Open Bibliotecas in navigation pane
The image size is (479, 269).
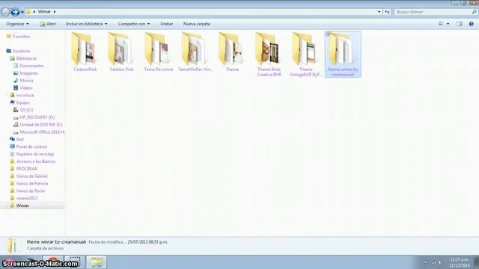(x=26, y=58)
